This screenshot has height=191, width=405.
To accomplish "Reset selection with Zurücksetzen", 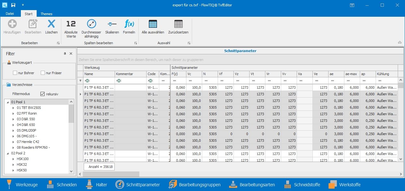I will click(178, 25).
